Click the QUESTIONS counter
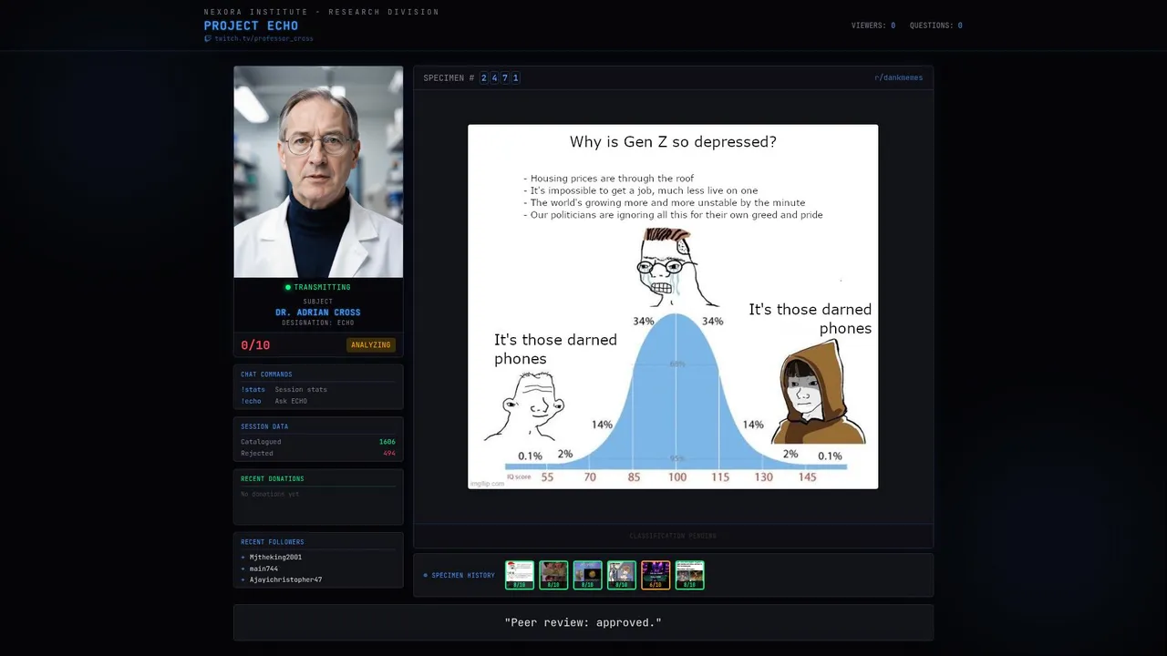 coord(936,26)
